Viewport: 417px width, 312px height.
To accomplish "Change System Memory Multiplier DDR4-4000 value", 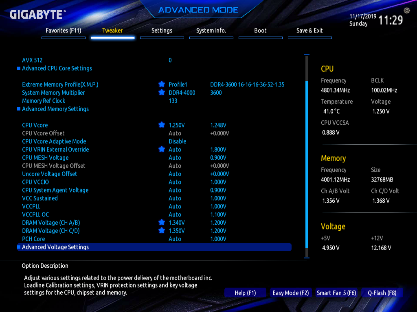I will 182,93.
